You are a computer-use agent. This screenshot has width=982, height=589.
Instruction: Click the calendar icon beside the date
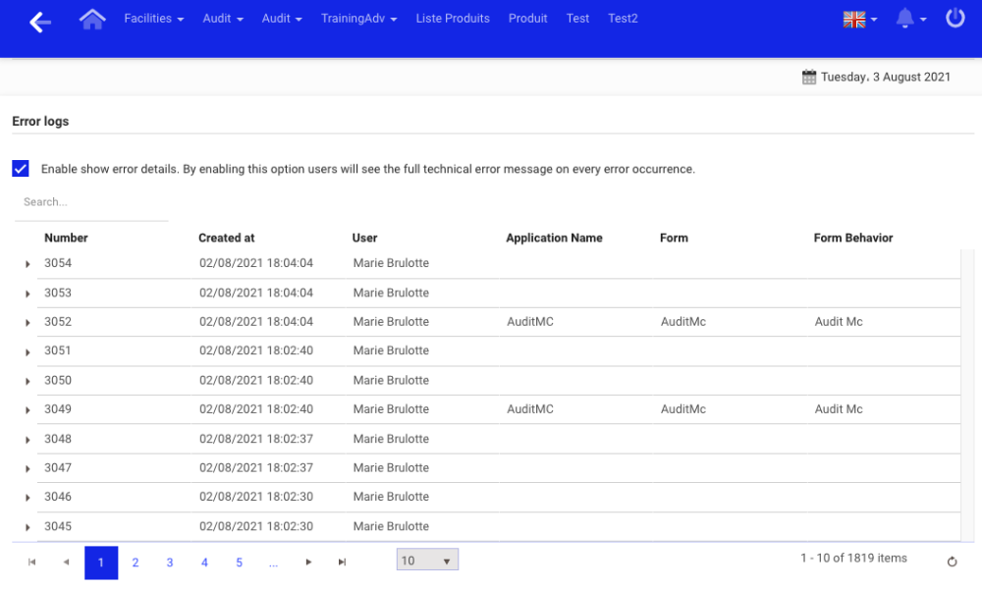tap(809, 77)
